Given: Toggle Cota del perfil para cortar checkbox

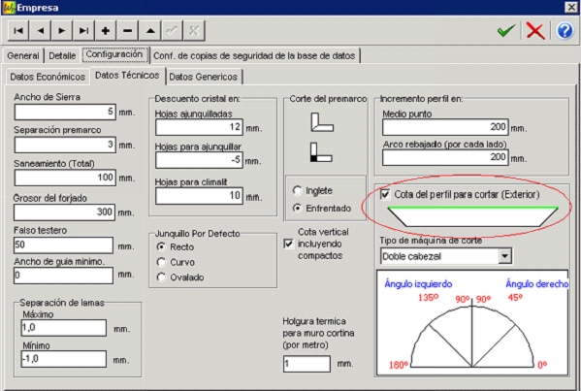Looking at the screenshot, I should coord(385,194).
